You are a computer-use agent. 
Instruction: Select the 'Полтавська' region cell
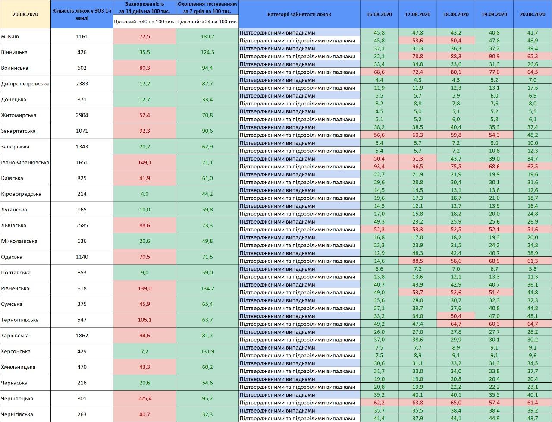pyautogui.click(x=25, y=273)
